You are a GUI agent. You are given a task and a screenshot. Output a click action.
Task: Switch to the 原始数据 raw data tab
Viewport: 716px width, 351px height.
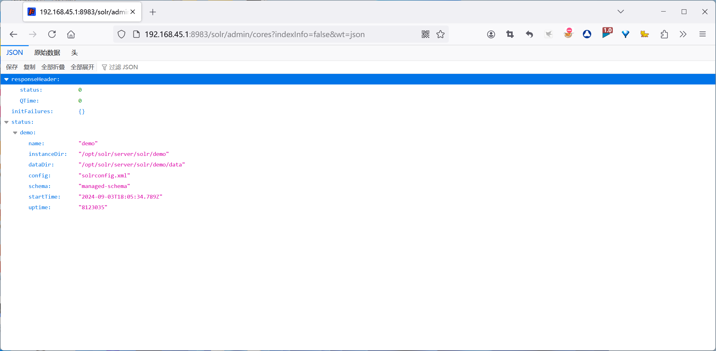coord(47,53)
